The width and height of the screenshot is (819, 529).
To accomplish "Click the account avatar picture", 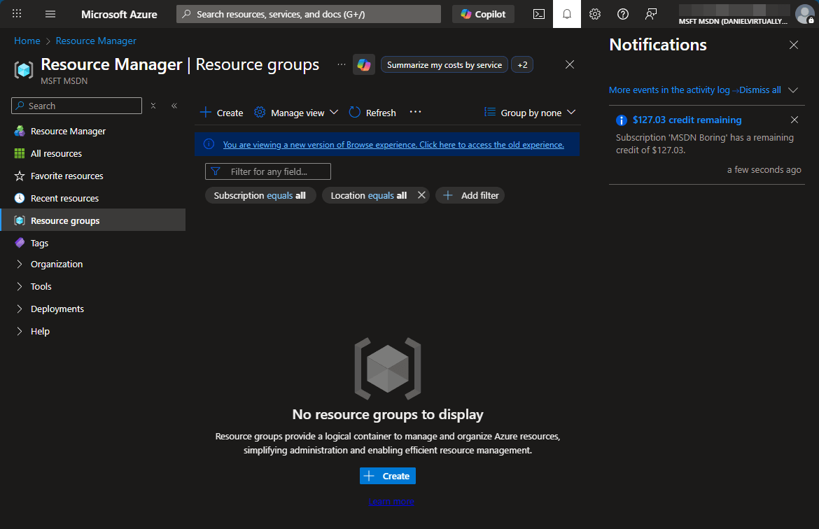I will pyautogui.click(x=804, y=13).
